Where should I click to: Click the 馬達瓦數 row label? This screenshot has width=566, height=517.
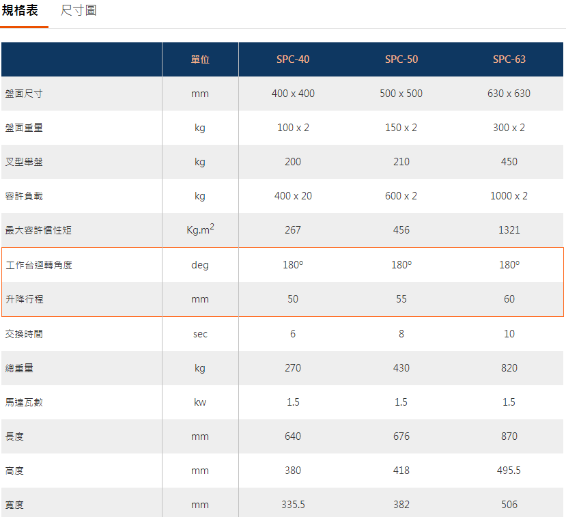24,402
